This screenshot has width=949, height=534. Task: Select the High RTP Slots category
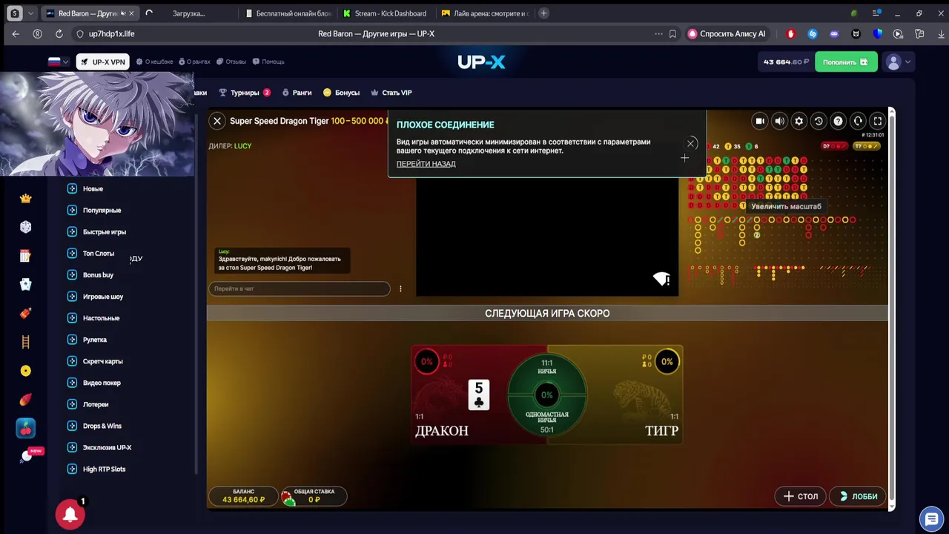click(104, 469)
